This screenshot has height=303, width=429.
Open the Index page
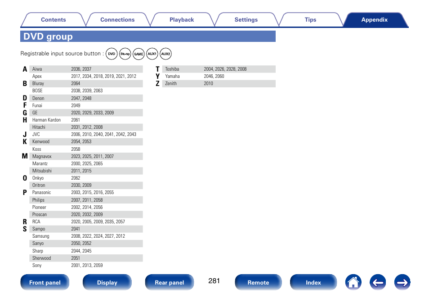tap(313, 282)
